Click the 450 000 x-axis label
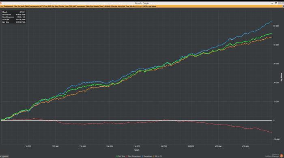The width and height of the screenshot is (284, 158). [x=245, y=146]
